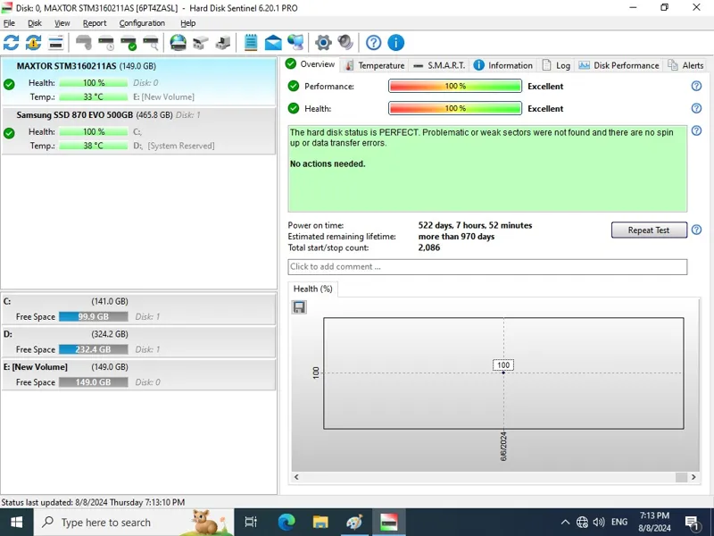Click the refresh icon with warning sign
Viewport: 714px width, 536px height.
(33, 43)
